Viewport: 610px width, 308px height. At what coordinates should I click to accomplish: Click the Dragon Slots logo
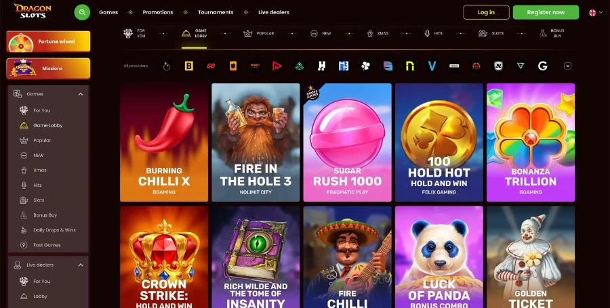[x=33, y=12]
